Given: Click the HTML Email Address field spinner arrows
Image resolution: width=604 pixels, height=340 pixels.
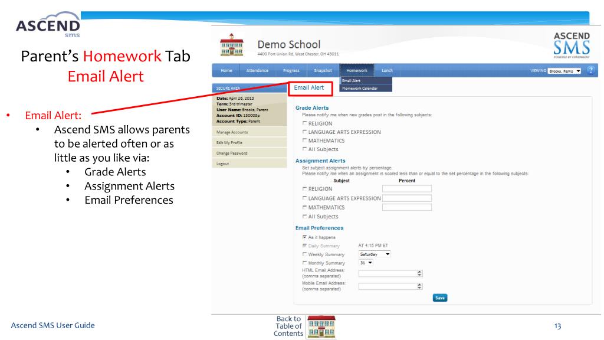Looking at the screenshot, I should point(419,273).
